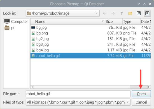Click the horizontal scrollbar right arrow
The height and width of the screenshot is (109, 154).
[149, 87]
